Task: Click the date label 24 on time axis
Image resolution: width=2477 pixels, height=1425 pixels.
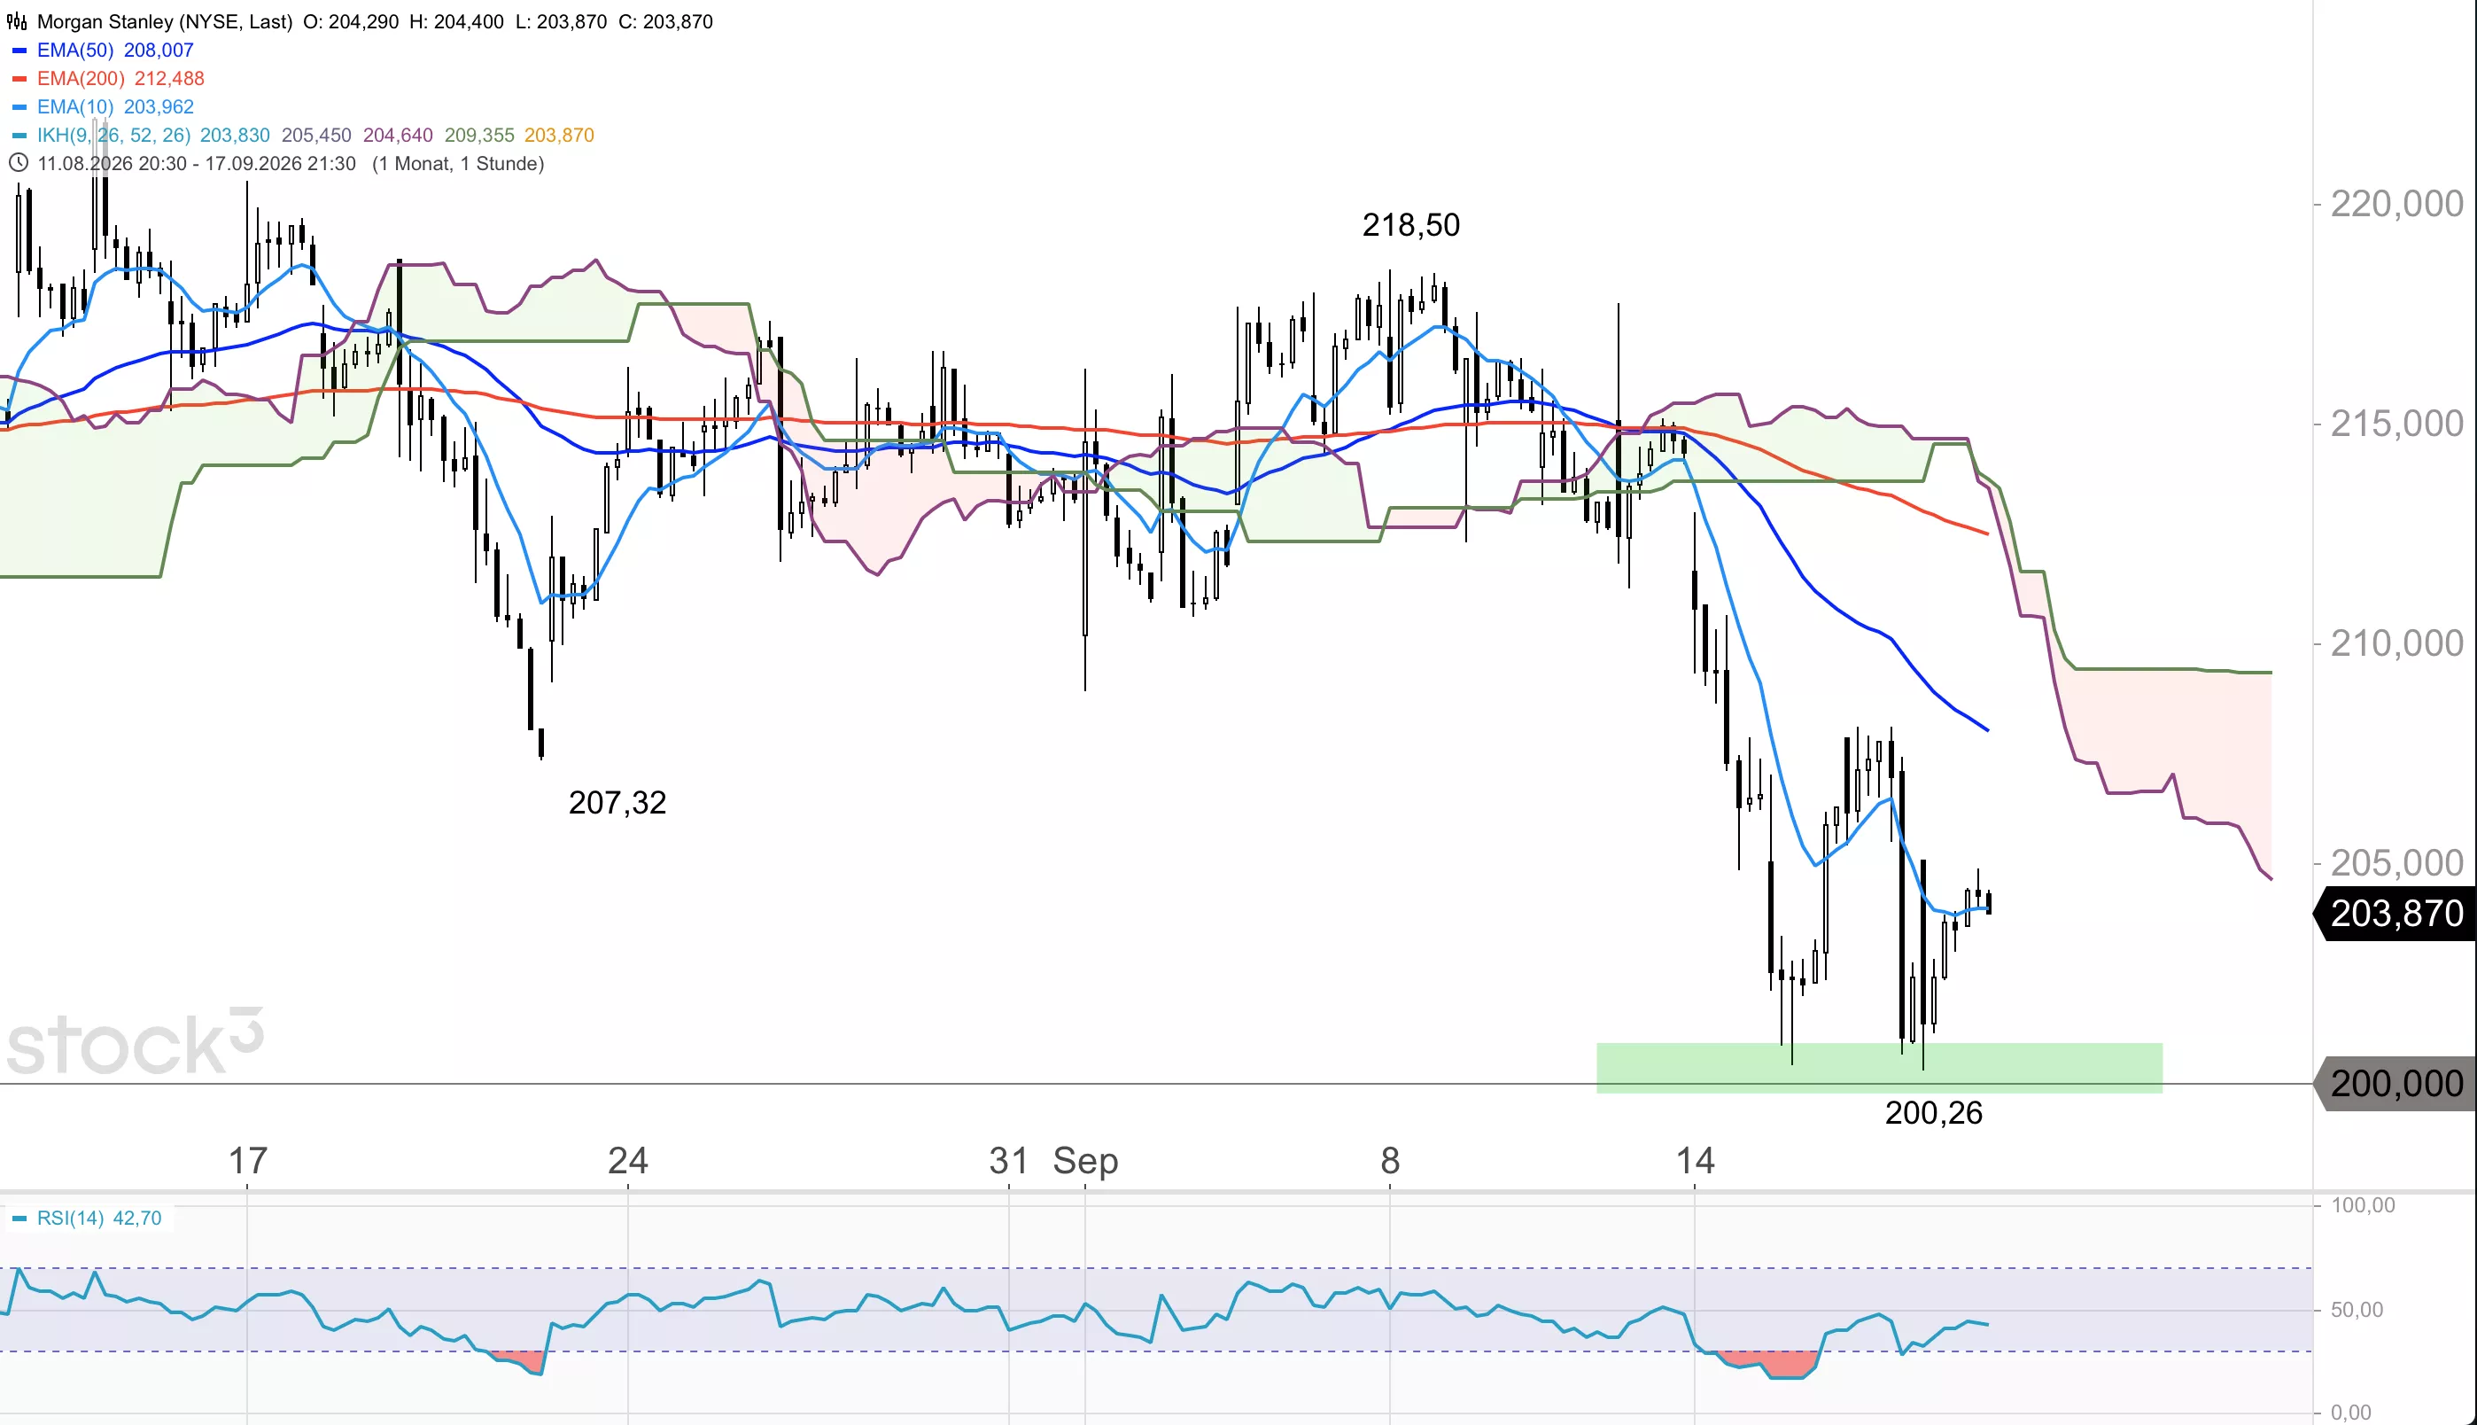Action: (x=627, y=1161)
